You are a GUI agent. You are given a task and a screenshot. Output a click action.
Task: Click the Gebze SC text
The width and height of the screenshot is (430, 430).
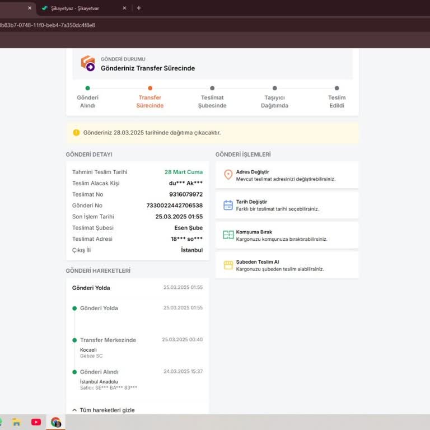coord(91,356)
